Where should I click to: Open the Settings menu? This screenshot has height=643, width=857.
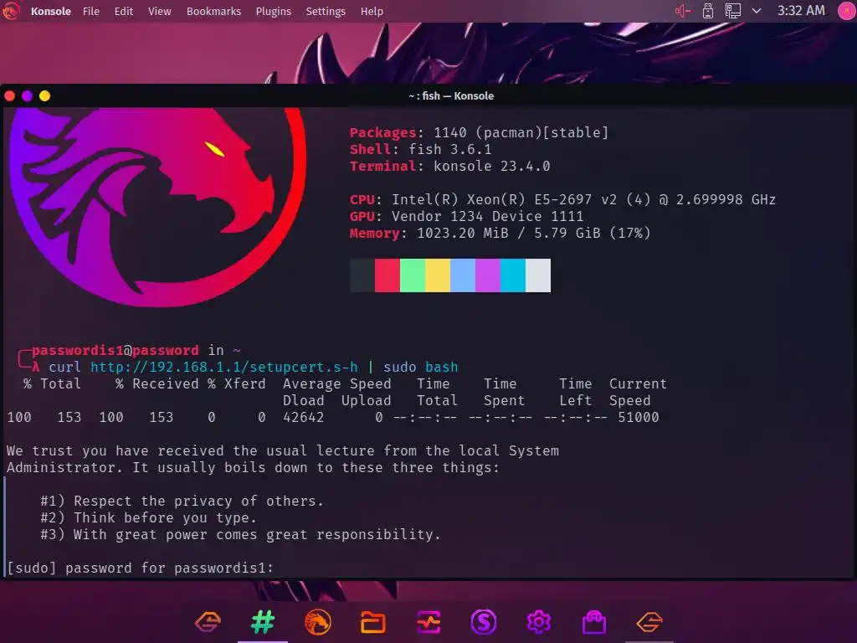point(326,12)
